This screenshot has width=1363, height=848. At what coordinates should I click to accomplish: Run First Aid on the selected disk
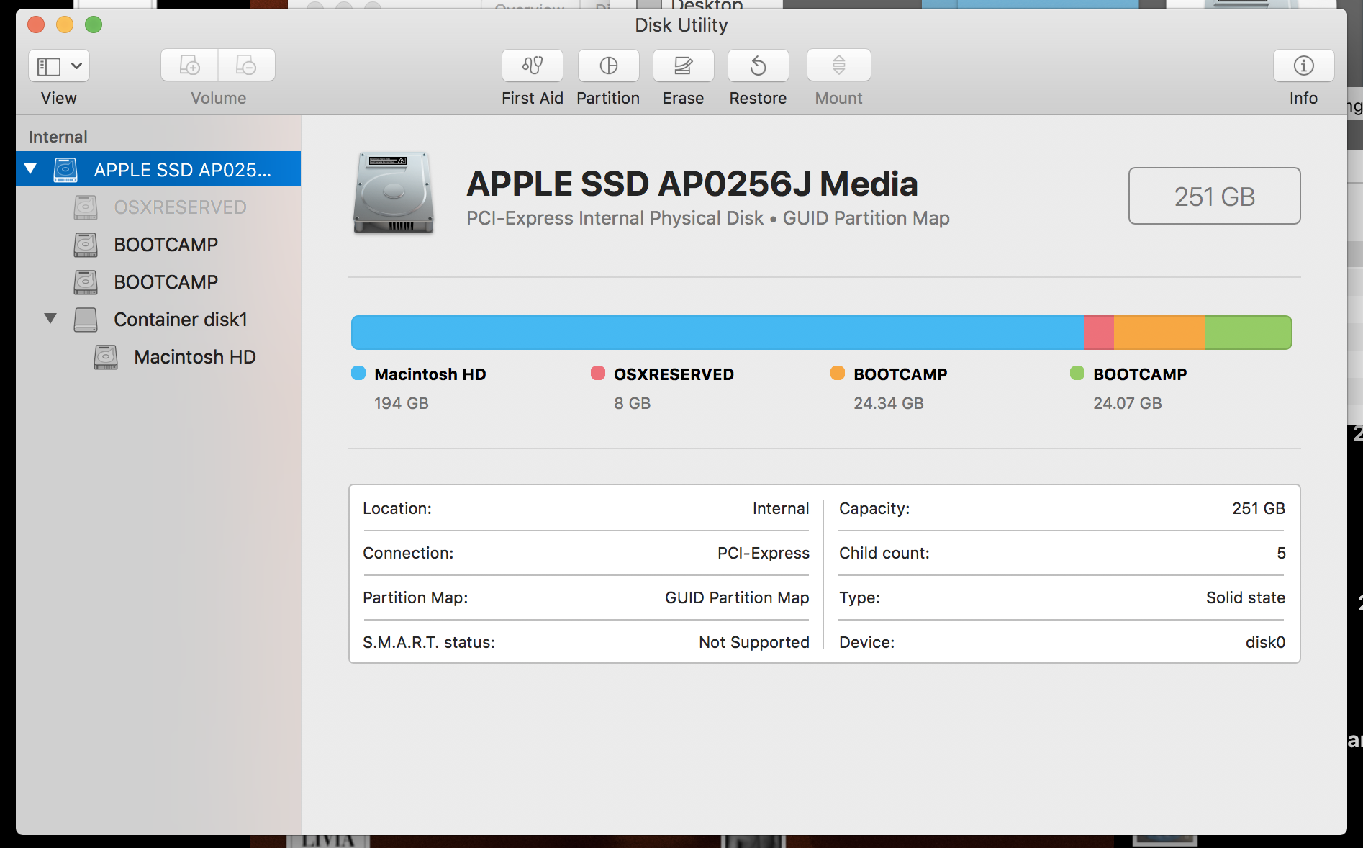click(x=532, y=66)
